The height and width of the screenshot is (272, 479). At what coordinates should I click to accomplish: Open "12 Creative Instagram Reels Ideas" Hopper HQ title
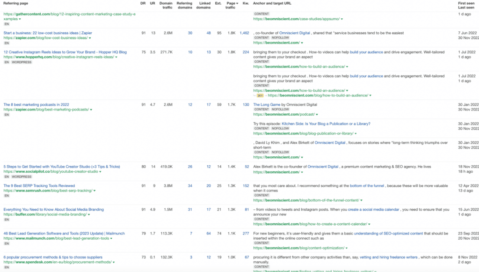[x=65, y=52]
